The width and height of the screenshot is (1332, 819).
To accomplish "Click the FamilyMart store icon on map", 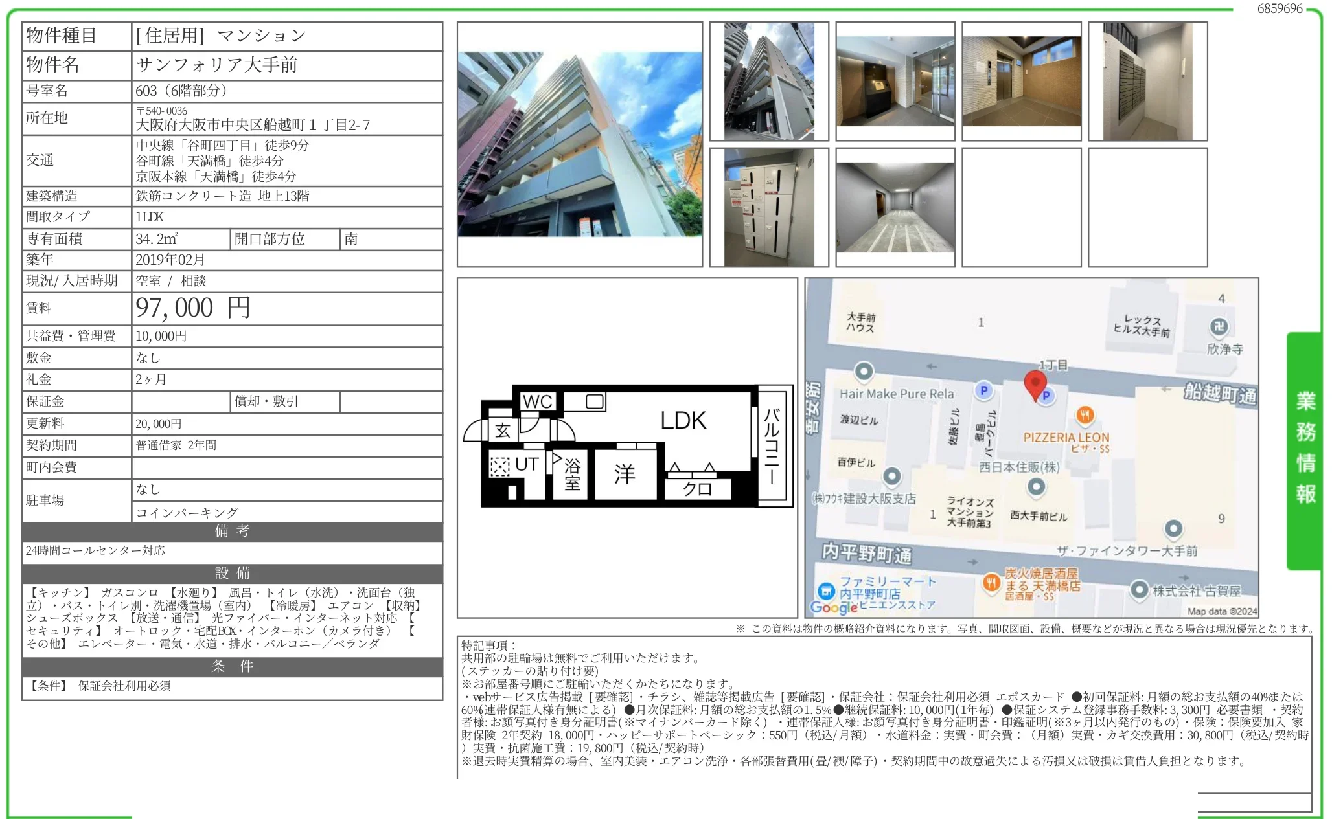I will [825, 590].
